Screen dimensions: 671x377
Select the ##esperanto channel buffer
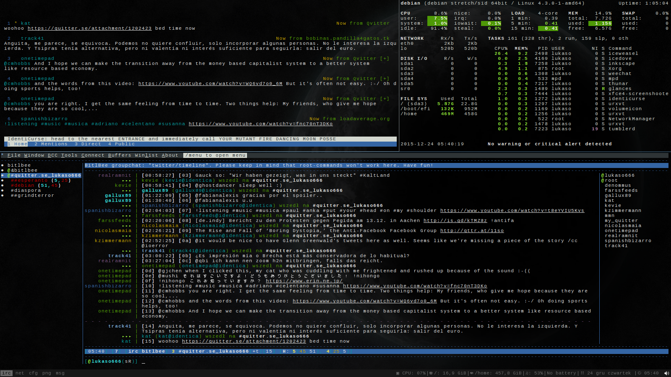tap(41, 181)
